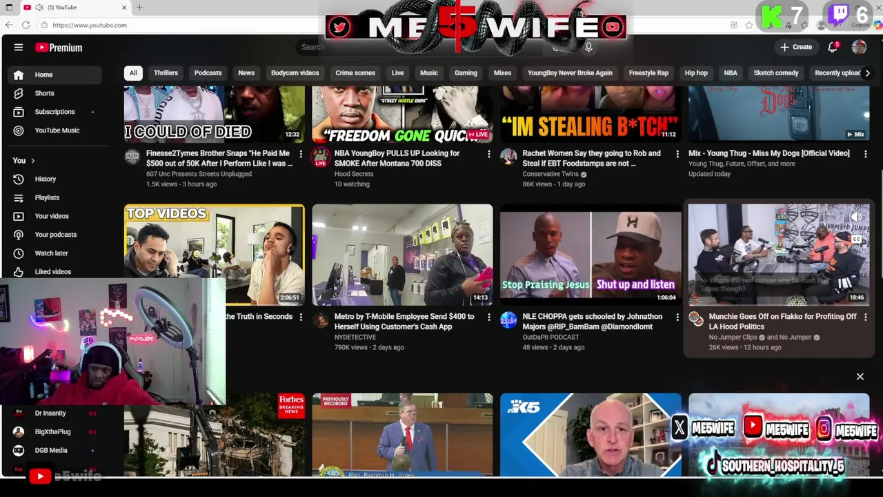Open Munchie Goes Off on Flakko title
The height and width of the screenshot is (497, 883).
pyautogui.click(x=782, y=322)
